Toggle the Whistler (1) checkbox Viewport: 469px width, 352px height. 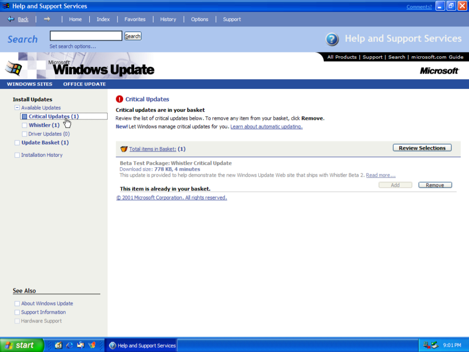click(25, 125)
